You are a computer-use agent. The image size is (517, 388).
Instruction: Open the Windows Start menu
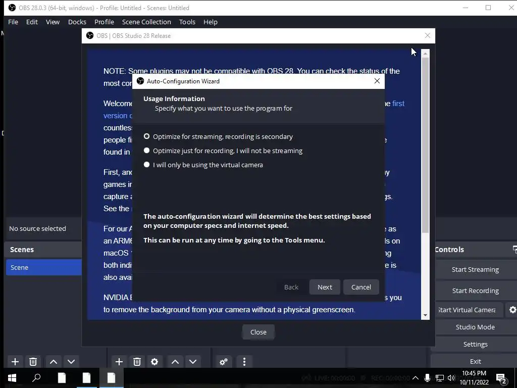point(12,378)
